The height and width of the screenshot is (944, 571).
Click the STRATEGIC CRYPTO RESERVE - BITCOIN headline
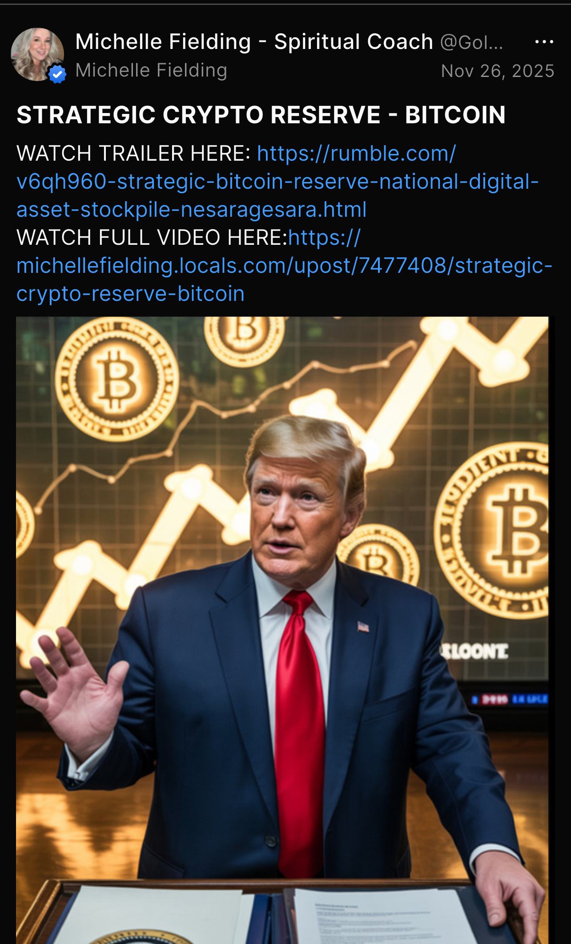(x=261, y=115)
